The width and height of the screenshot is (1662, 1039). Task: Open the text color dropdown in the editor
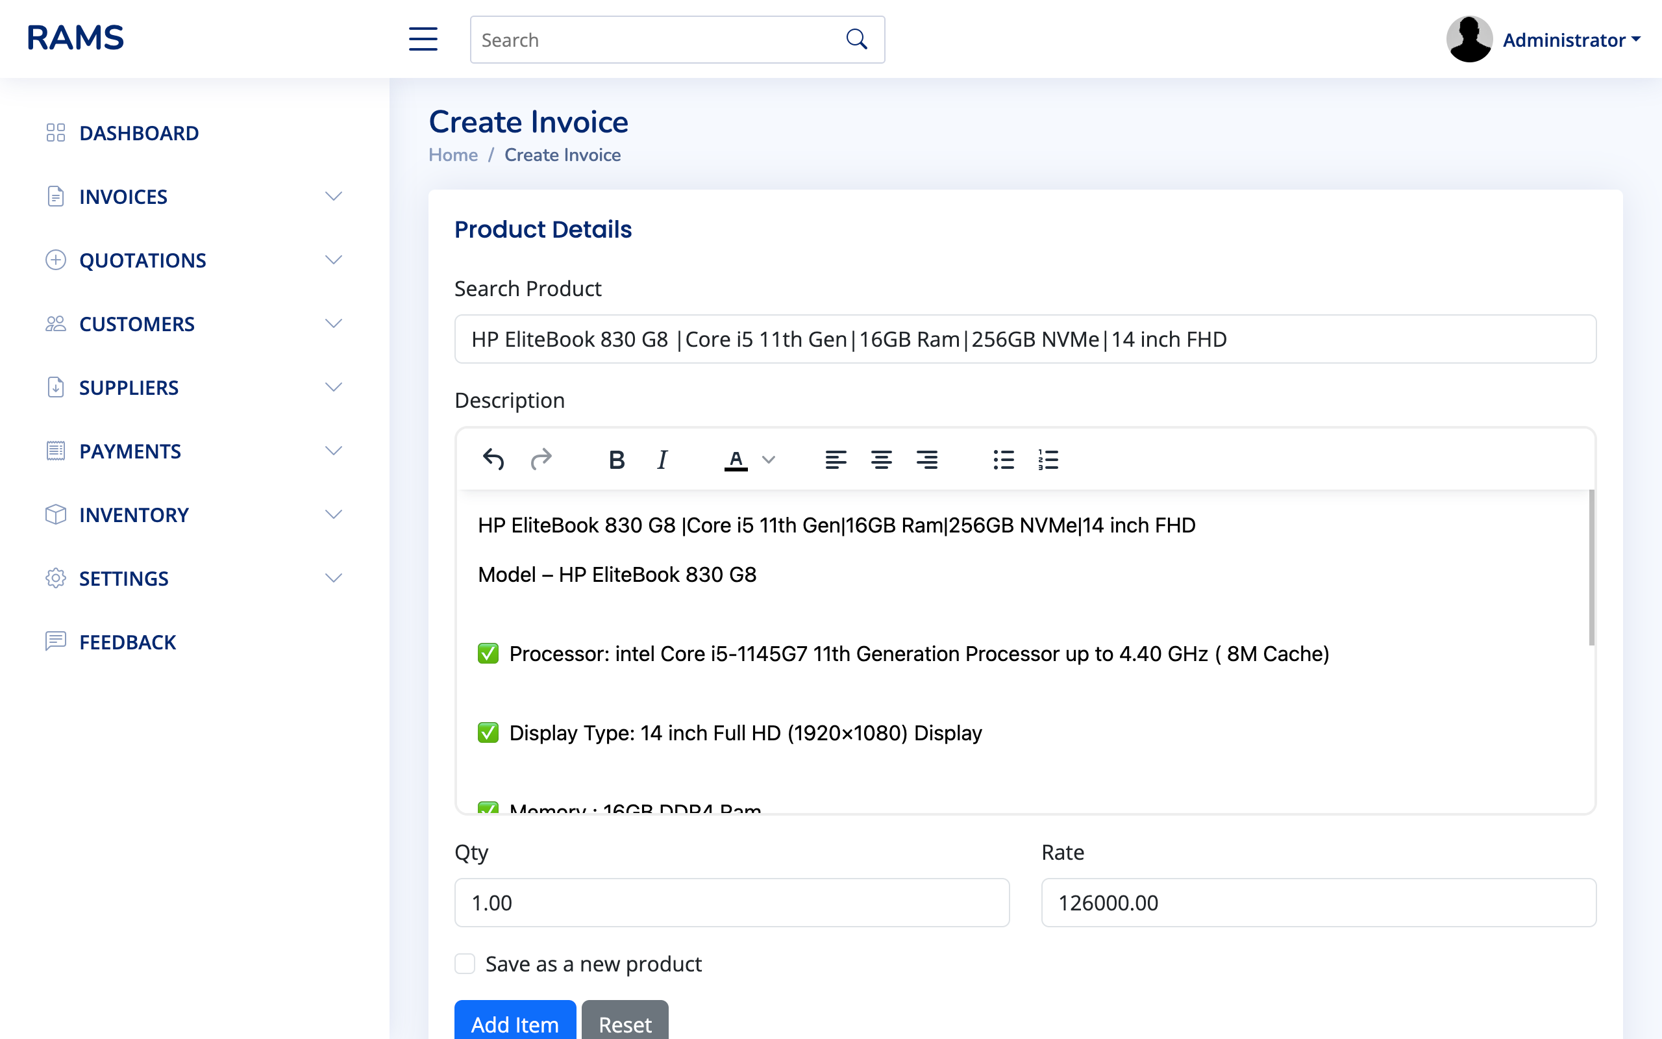tap(769, 459)
